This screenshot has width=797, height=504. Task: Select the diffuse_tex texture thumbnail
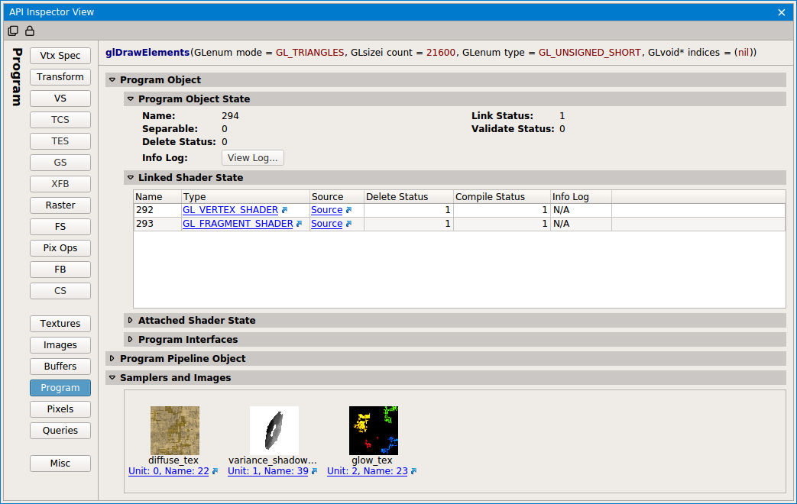click(175, 431)
